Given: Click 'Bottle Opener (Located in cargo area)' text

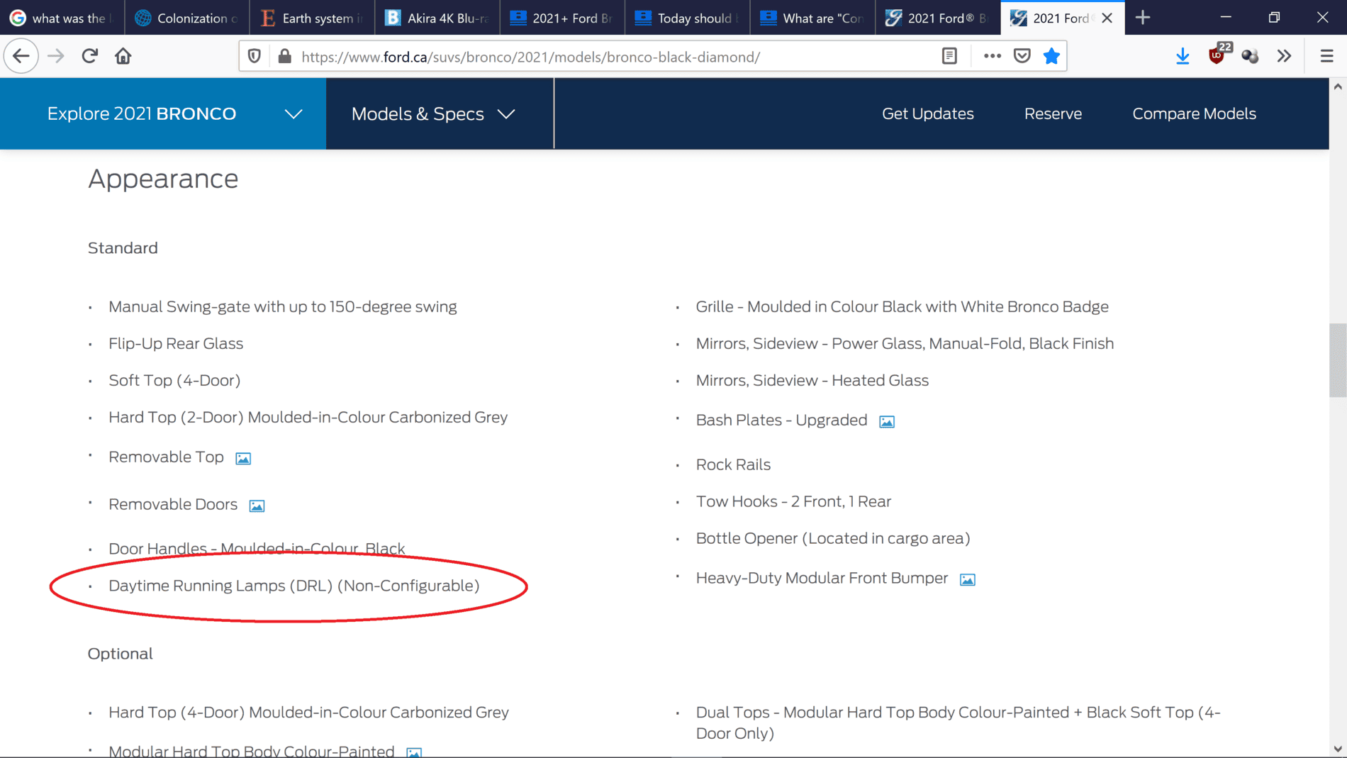Looking at the screenshot, I should pyautogui.click(x=833, y=538).
